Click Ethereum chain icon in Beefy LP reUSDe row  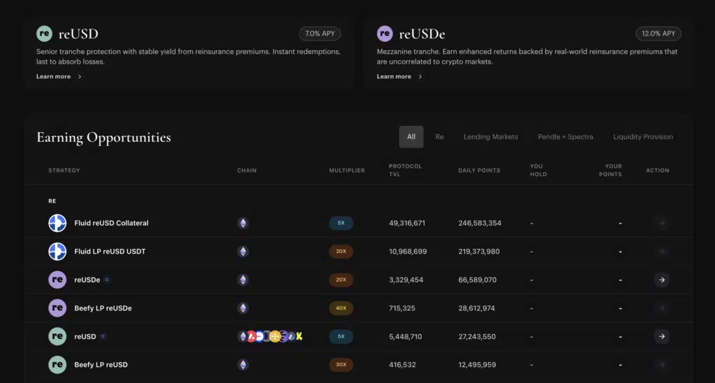point(243,308)
